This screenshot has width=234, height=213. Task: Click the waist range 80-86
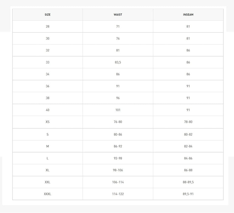118,134
